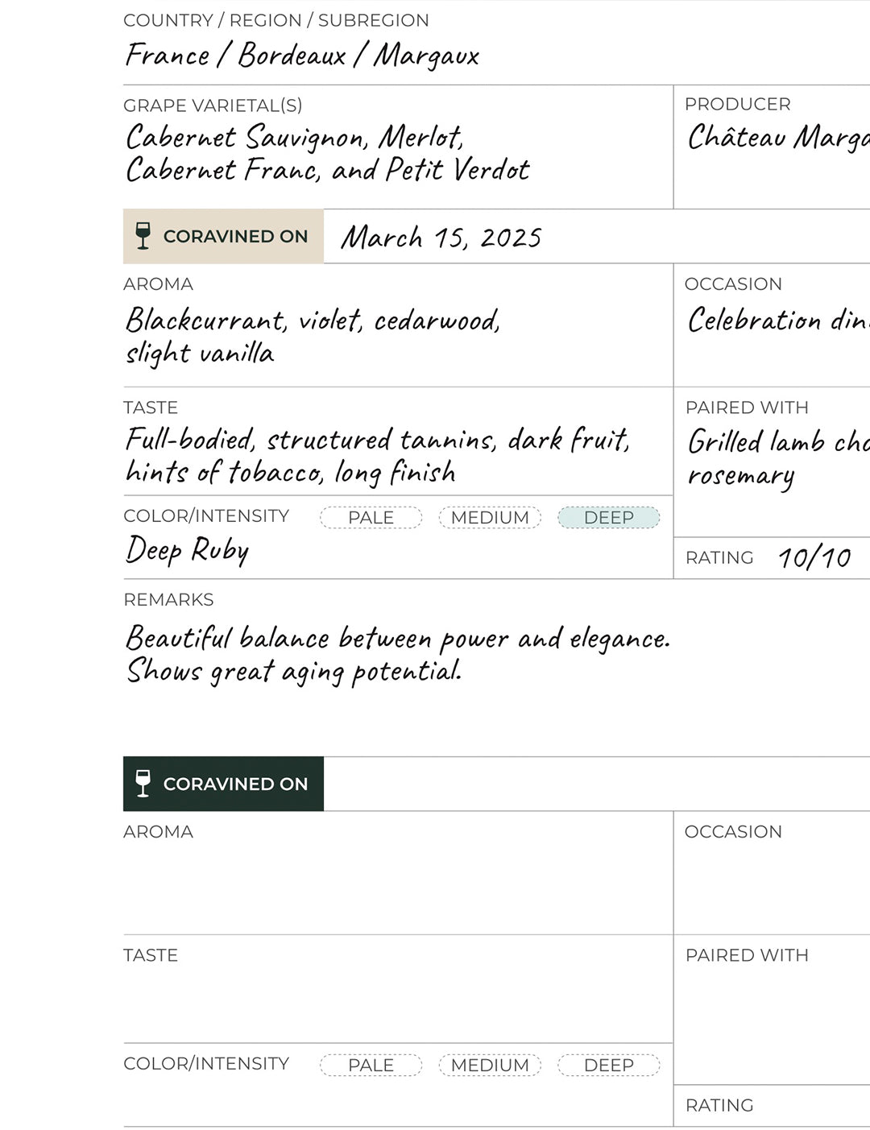Select MEDIUM intensity beside the Deep Ruby entry
The image size is (870, 1130).
[x=490, y=517]
